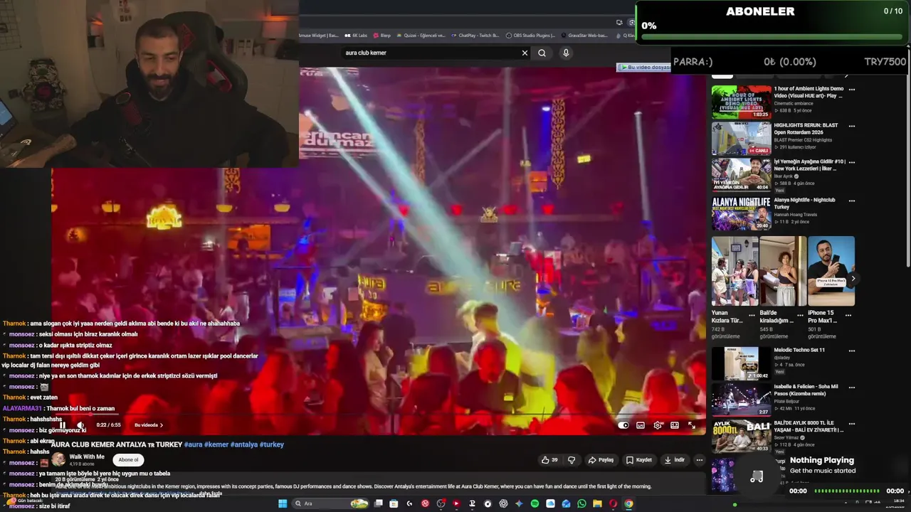Clear the YouTube search field
The image size is (911, 512).
pos(525,53)
